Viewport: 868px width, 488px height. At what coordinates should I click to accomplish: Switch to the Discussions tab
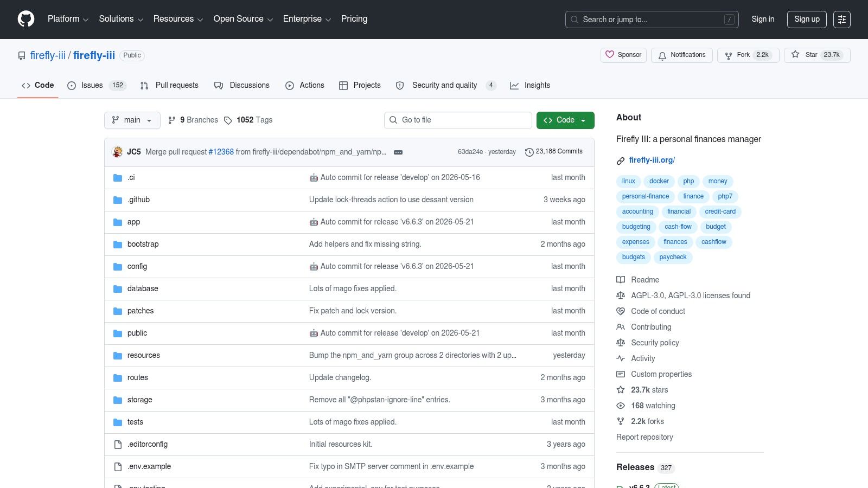point(242,85)
